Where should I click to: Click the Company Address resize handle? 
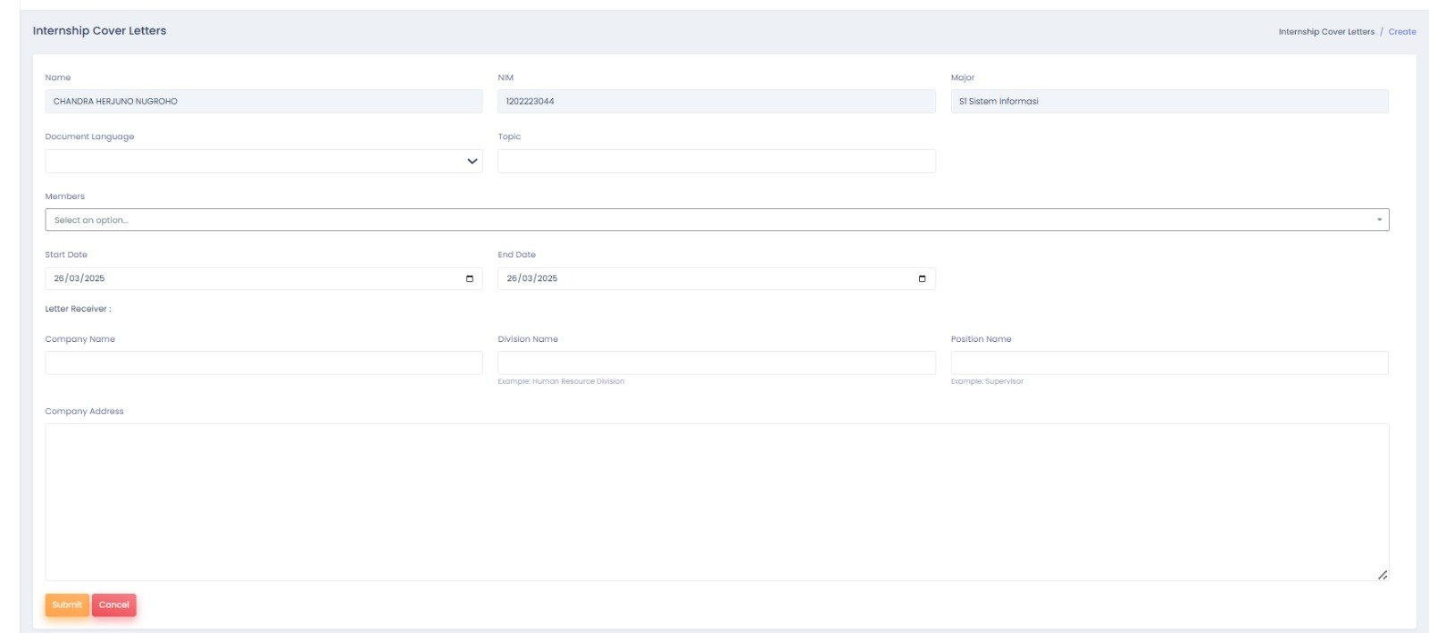(x=1382, y=574)
